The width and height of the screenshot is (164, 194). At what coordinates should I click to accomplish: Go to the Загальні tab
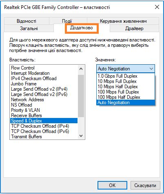coord(29,28)
